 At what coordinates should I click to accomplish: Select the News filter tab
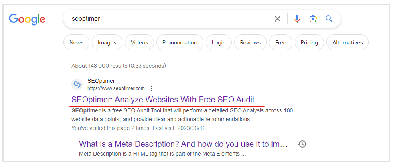click(76, 42)
